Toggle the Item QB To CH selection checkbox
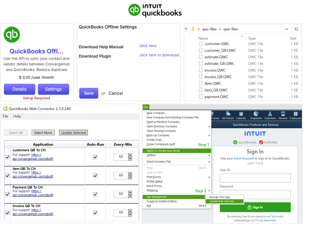 click(x=7, y=175)
